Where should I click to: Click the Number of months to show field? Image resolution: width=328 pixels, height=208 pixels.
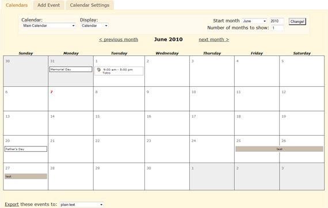(277, 28)
